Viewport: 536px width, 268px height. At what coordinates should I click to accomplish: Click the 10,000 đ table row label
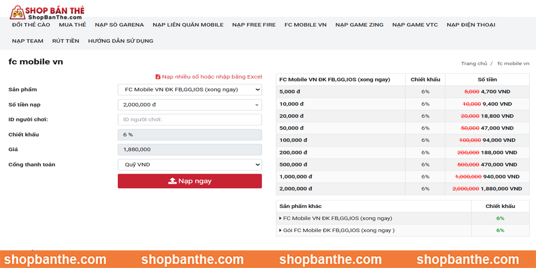(291, 104)
